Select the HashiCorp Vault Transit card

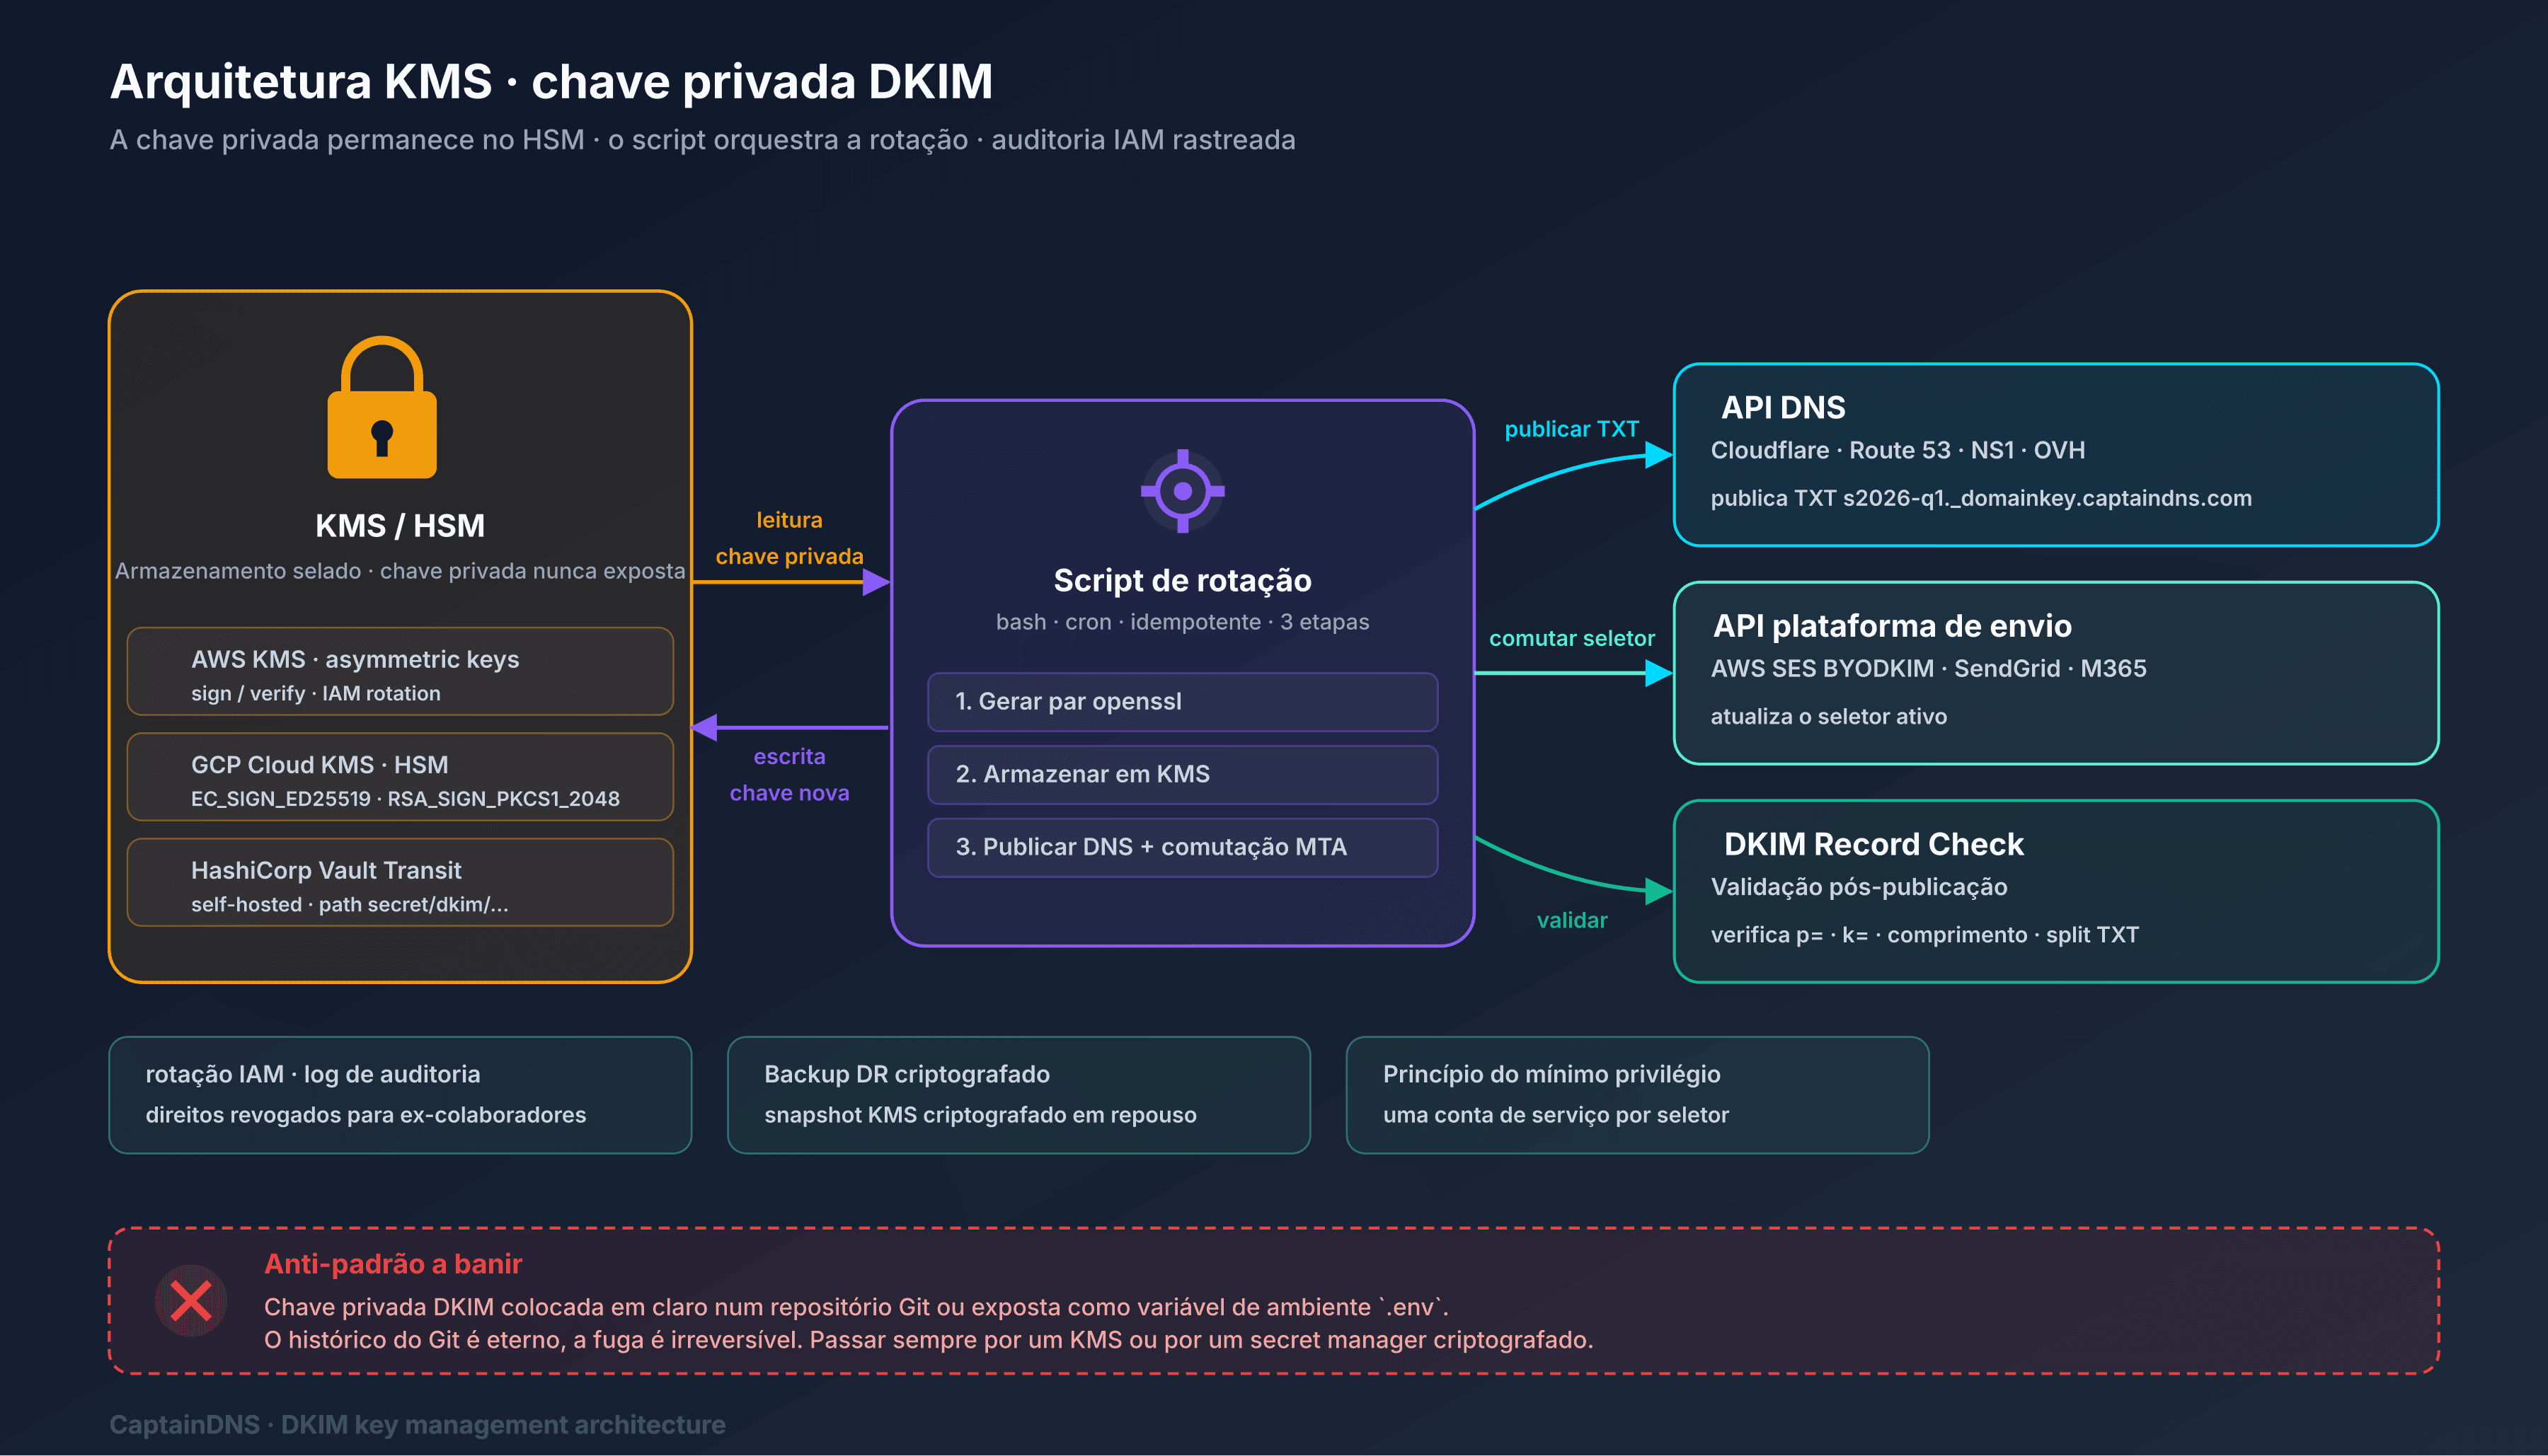point(400,882)
